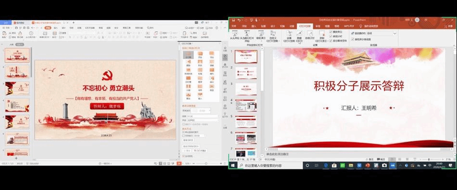Click the orange play slideshow button in WPS status bar
The width and height of the screenshot is (457, 190).
click(179, 164)
